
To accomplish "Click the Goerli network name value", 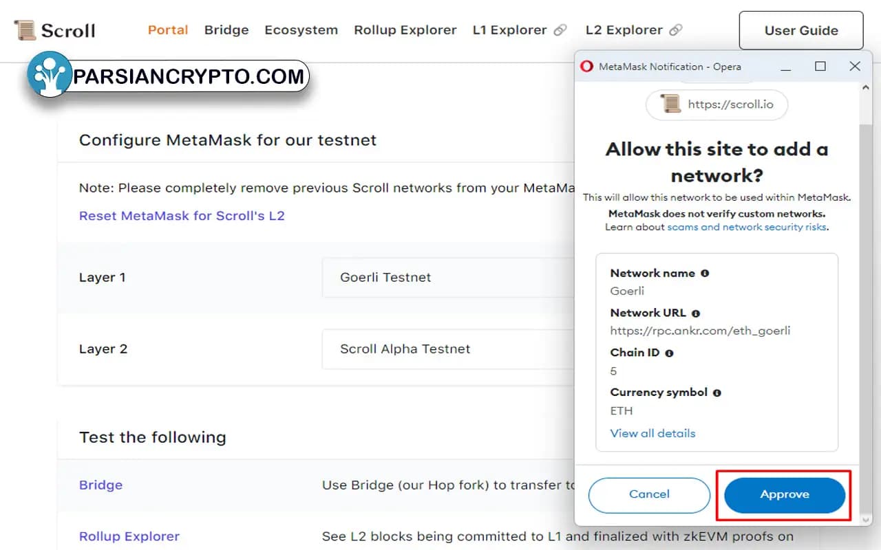I will point(627,291).
